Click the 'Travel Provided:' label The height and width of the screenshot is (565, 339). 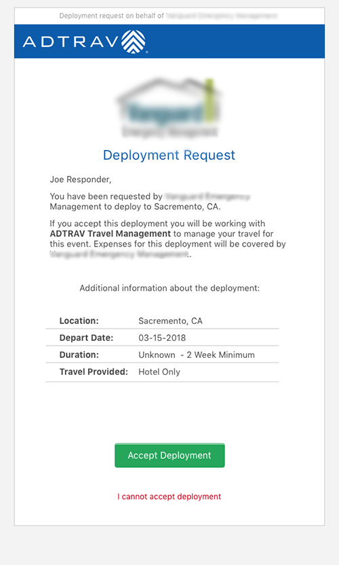tap(94, 371)
